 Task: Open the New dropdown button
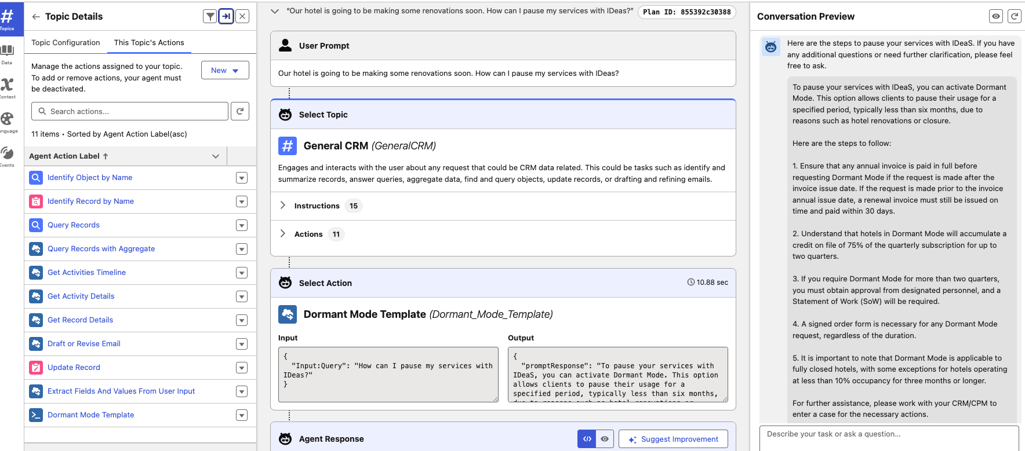225,70
